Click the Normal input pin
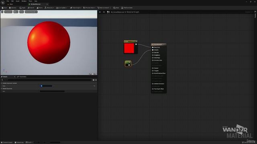The height and width of the screenshot is (144, 257). [x=153, y=68]
